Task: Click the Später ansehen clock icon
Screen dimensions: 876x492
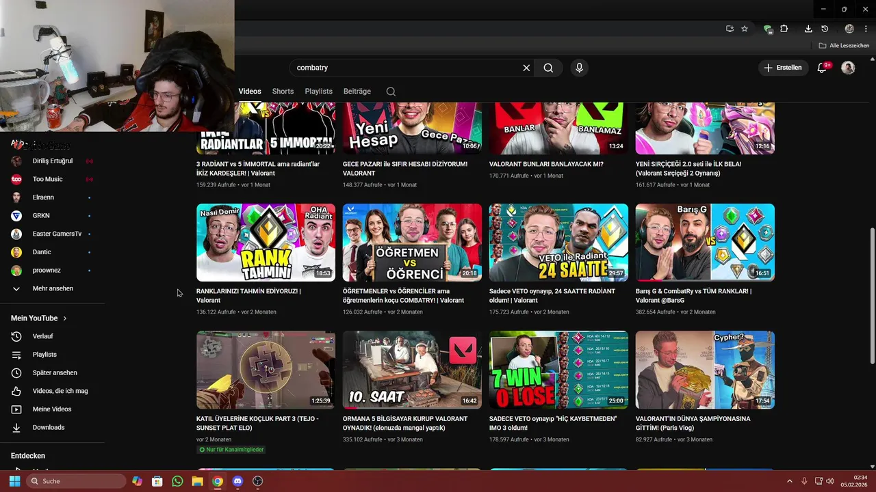Action: point(16,372)
